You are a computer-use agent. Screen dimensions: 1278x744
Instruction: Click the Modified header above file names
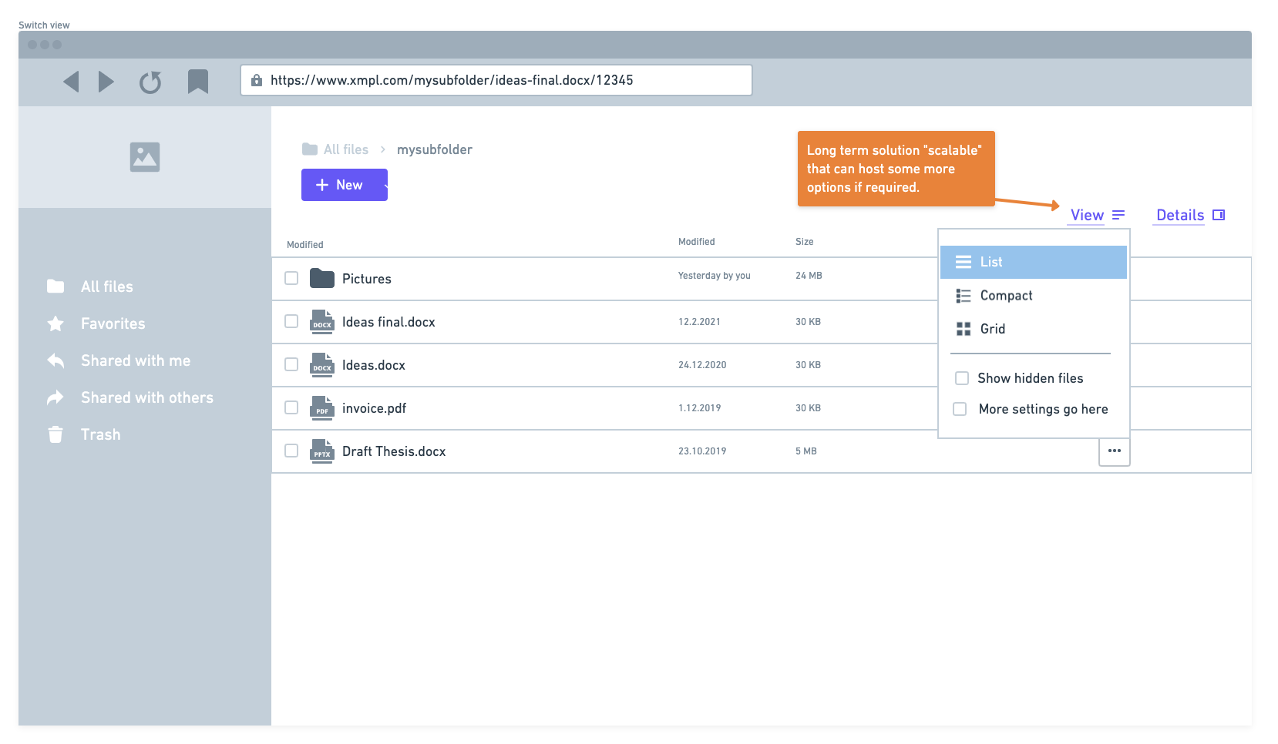pyautogui.click(x=305, y=245)
